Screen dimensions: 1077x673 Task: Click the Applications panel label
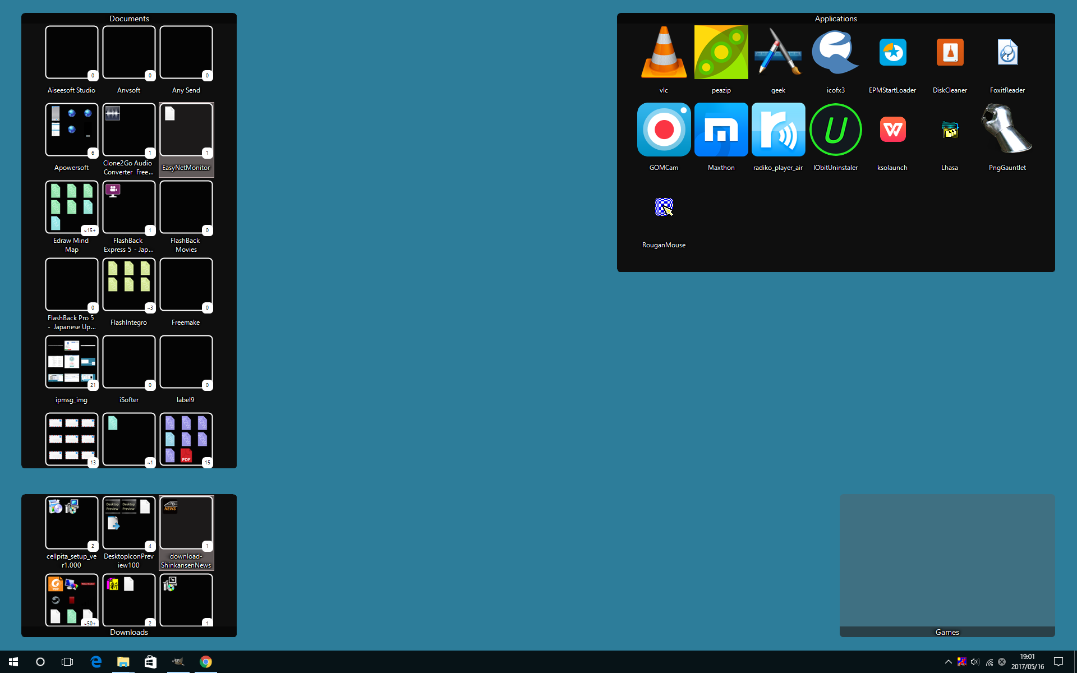[x=836, y=18]
